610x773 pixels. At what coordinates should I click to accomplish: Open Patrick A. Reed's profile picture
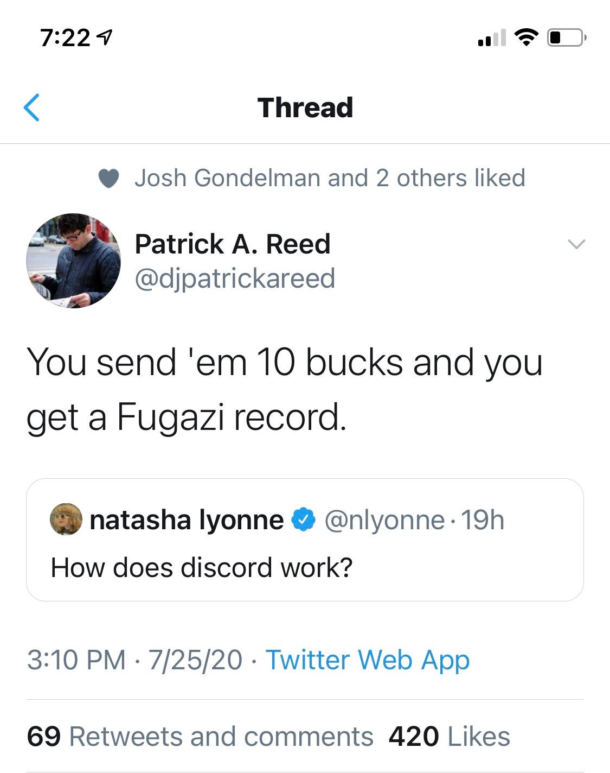click(x=73, y=261)
